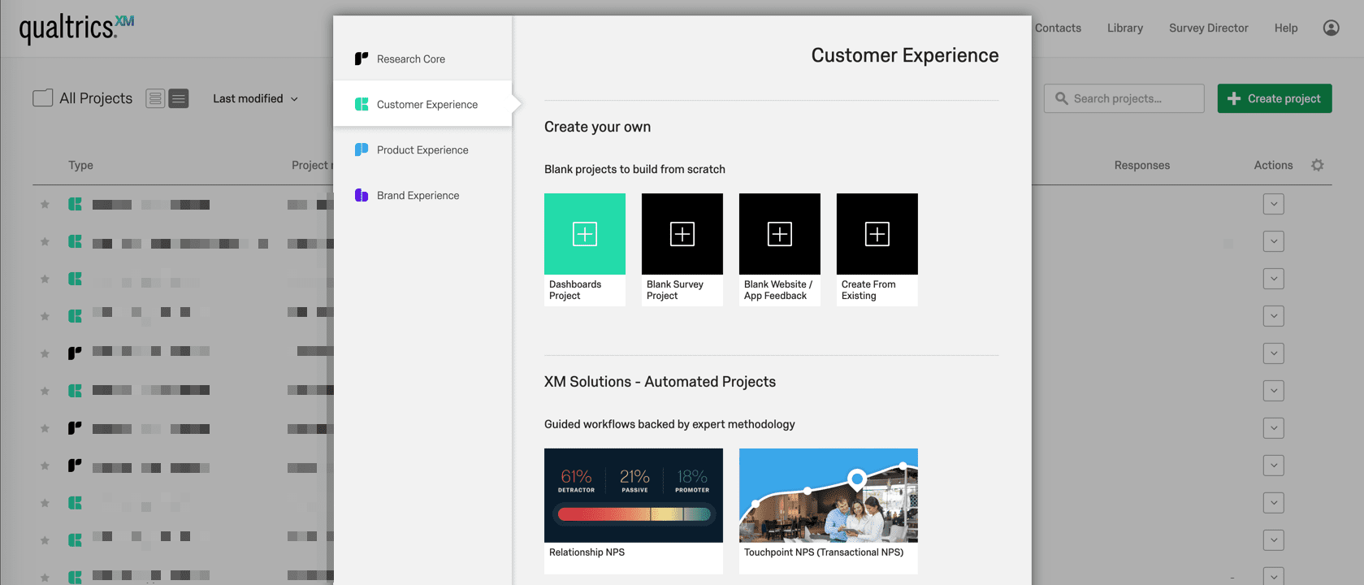1364x585 pixels.
Task: Star the seventh project row
Action: [45, 428]
